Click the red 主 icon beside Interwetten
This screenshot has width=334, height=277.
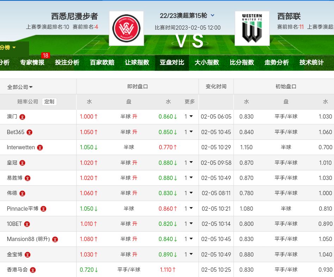point(40,147)
